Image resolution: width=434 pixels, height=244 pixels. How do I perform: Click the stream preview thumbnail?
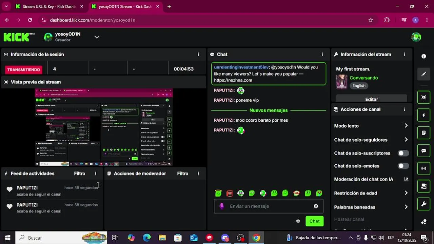pos(104,127)
